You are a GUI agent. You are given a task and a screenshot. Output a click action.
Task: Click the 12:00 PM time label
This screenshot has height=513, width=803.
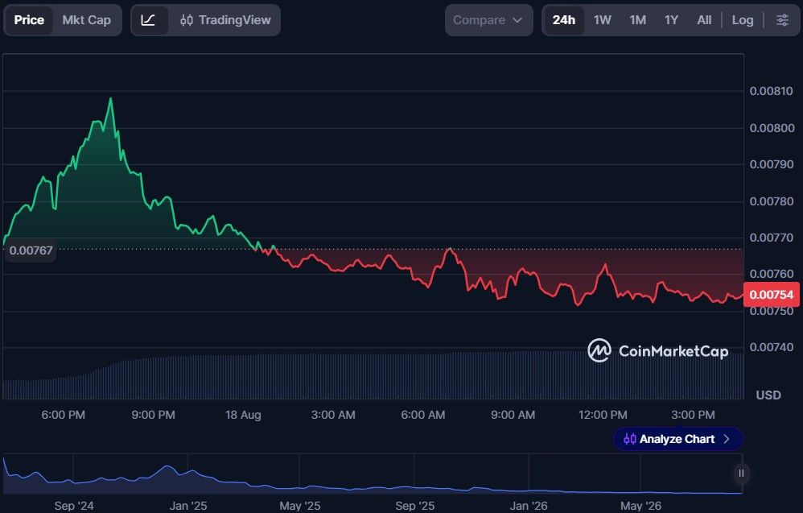tap(603, 415)
